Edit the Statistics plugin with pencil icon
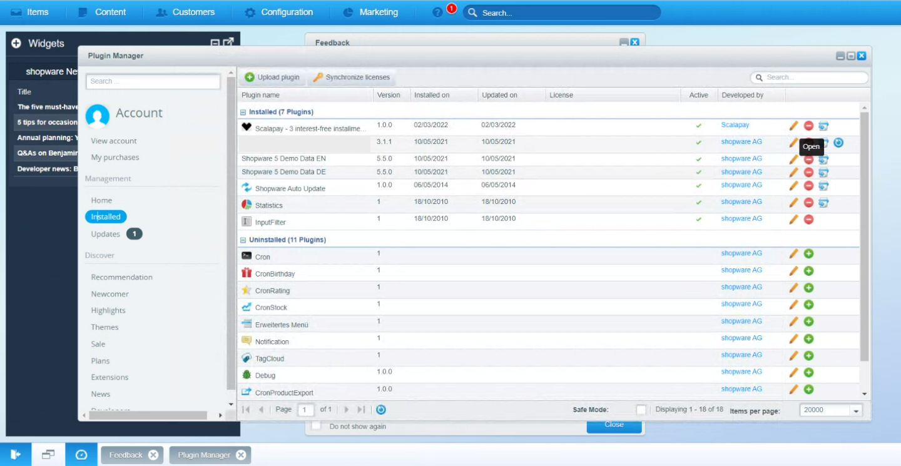 793,203
